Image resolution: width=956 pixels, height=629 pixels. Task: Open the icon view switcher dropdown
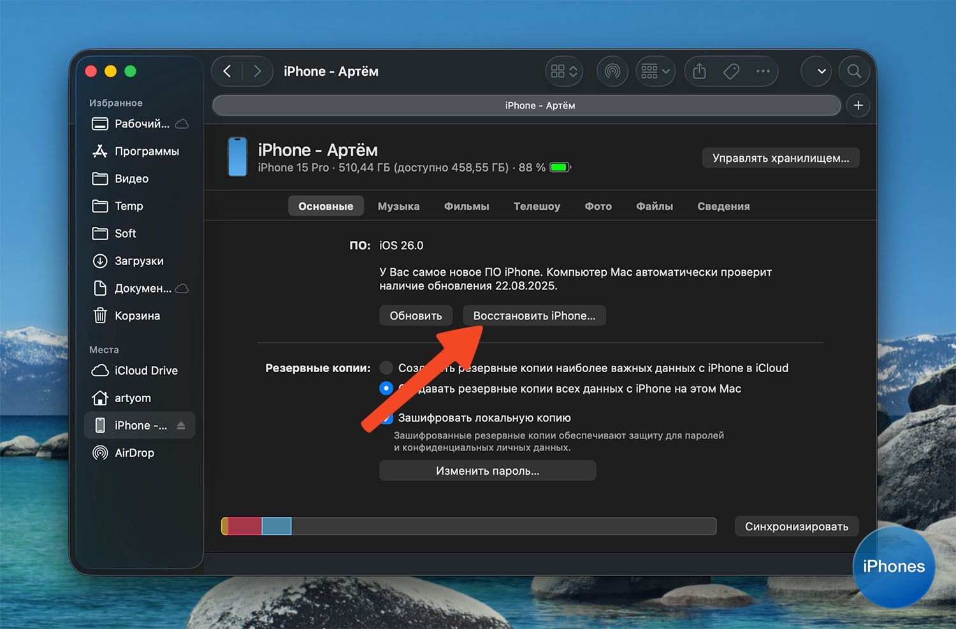pyautogui.click(x=564, y=71)
